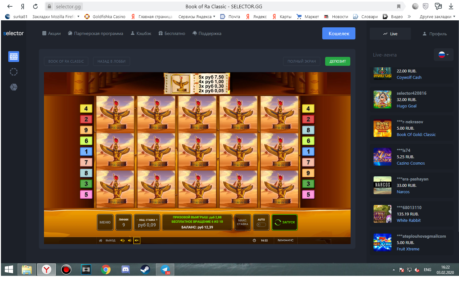
Task: Toggle the AUTO spin switch
Action: [x=261, y=225]
